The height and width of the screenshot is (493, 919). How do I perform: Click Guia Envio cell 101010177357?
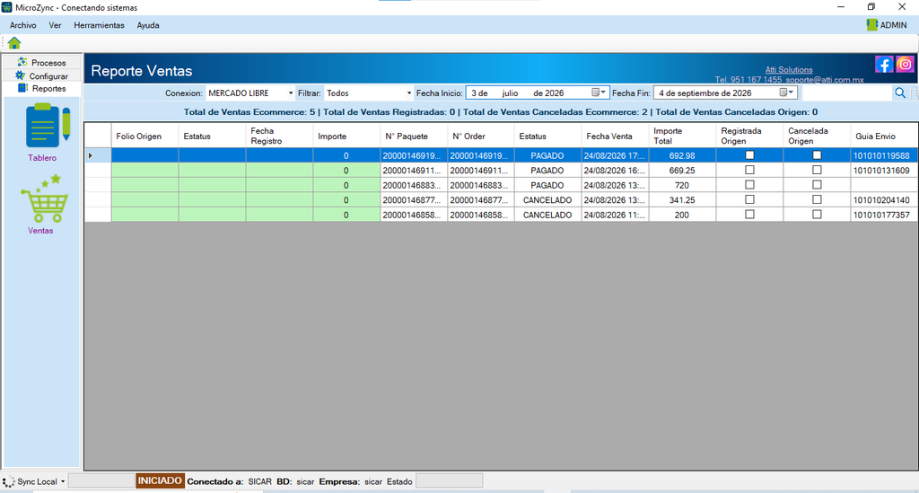(x=884, y=216)
